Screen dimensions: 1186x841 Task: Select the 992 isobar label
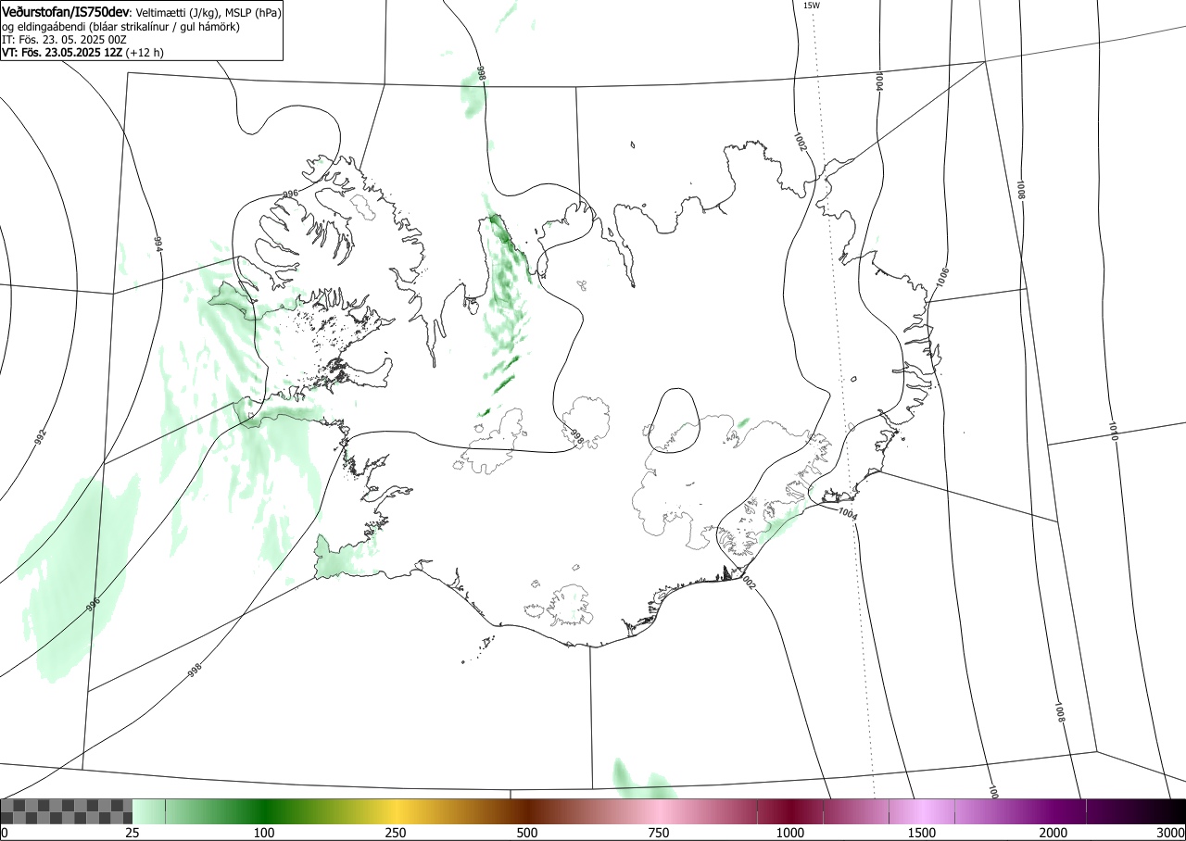pyautogui.click(x=41, y=437)
